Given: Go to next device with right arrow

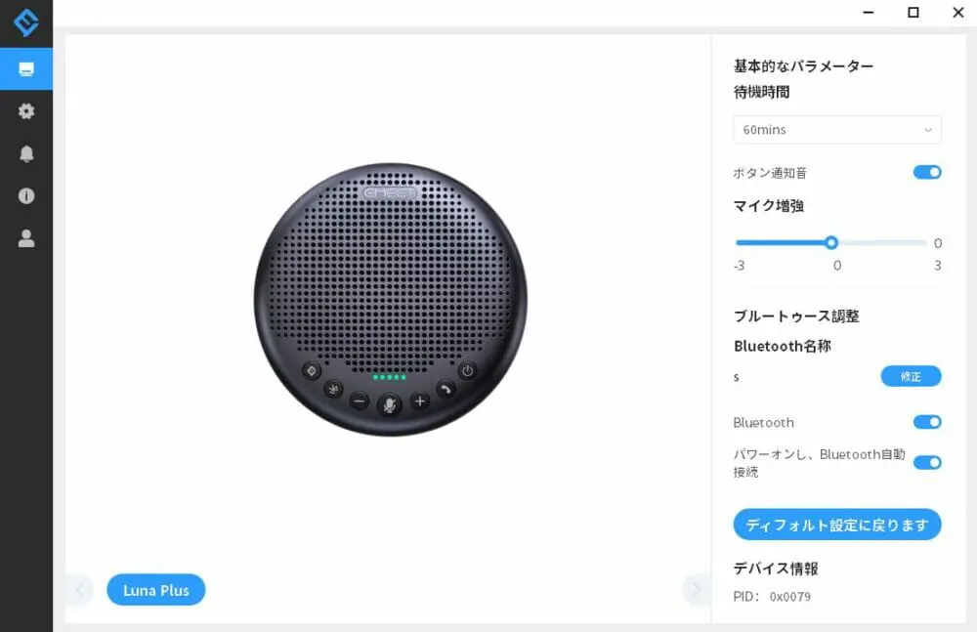Looking at the screenshot, I should coord(696,590).
